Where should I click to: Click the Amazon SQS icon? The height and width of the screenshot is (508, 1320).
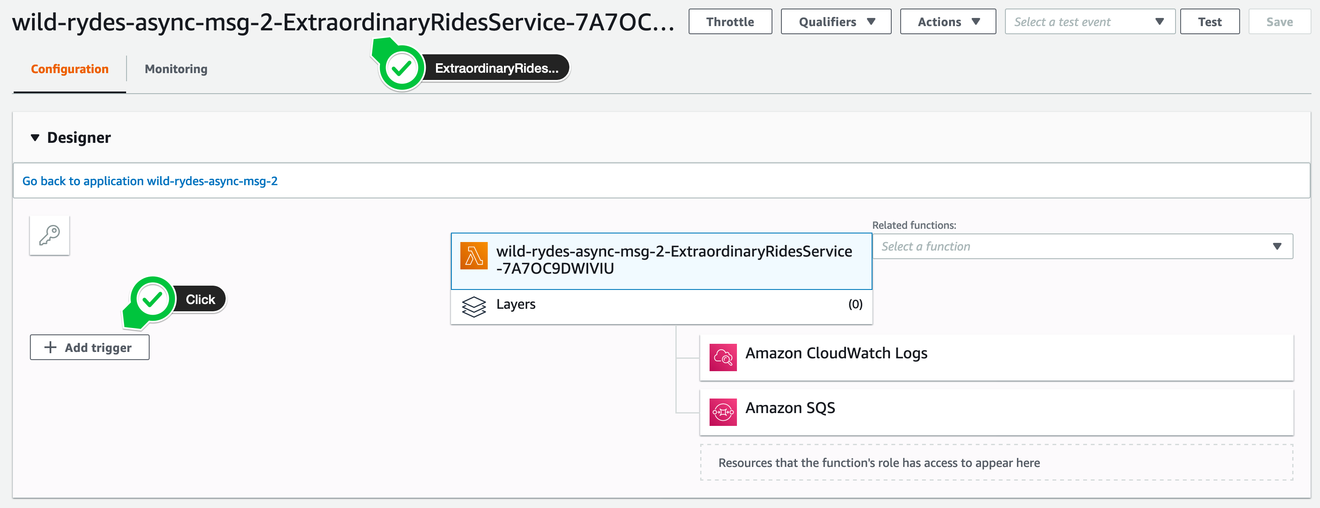tap(722, 412)
